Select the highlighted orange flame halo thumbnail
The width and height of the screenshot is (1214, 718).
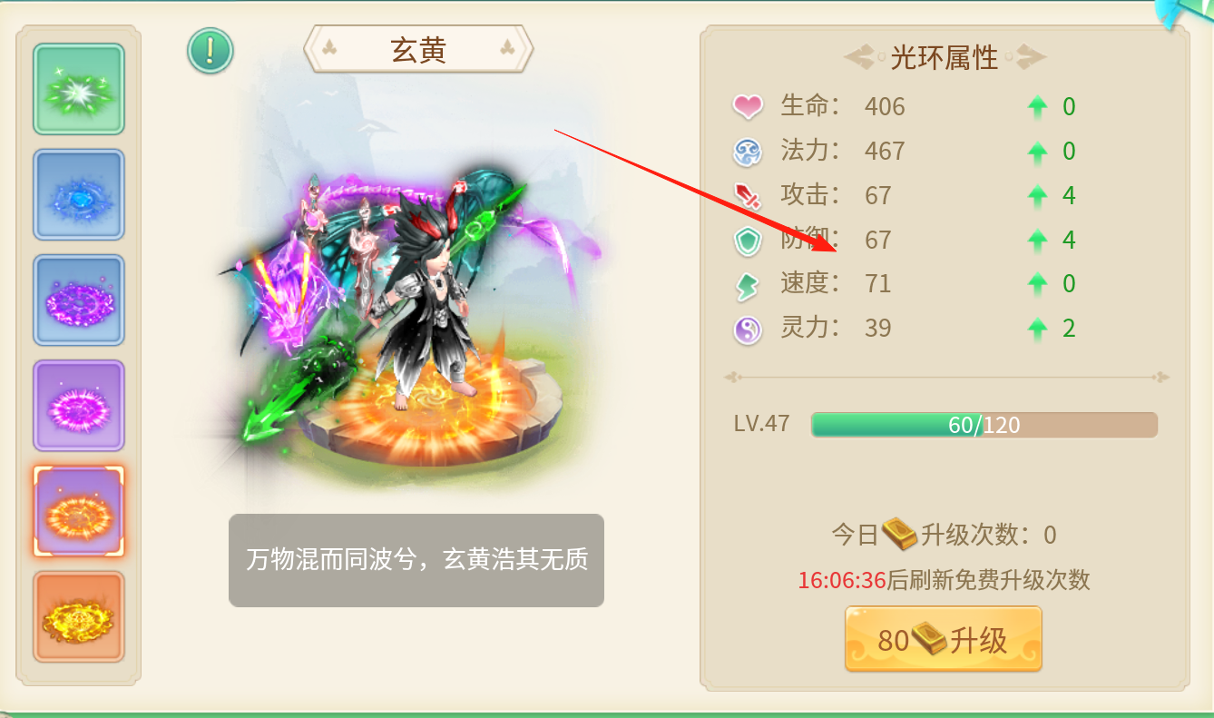(79, 511)
